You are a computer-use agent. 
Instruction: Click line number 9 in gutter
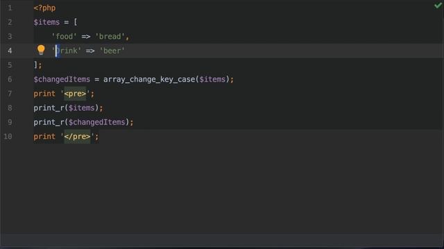pos(10,122)
